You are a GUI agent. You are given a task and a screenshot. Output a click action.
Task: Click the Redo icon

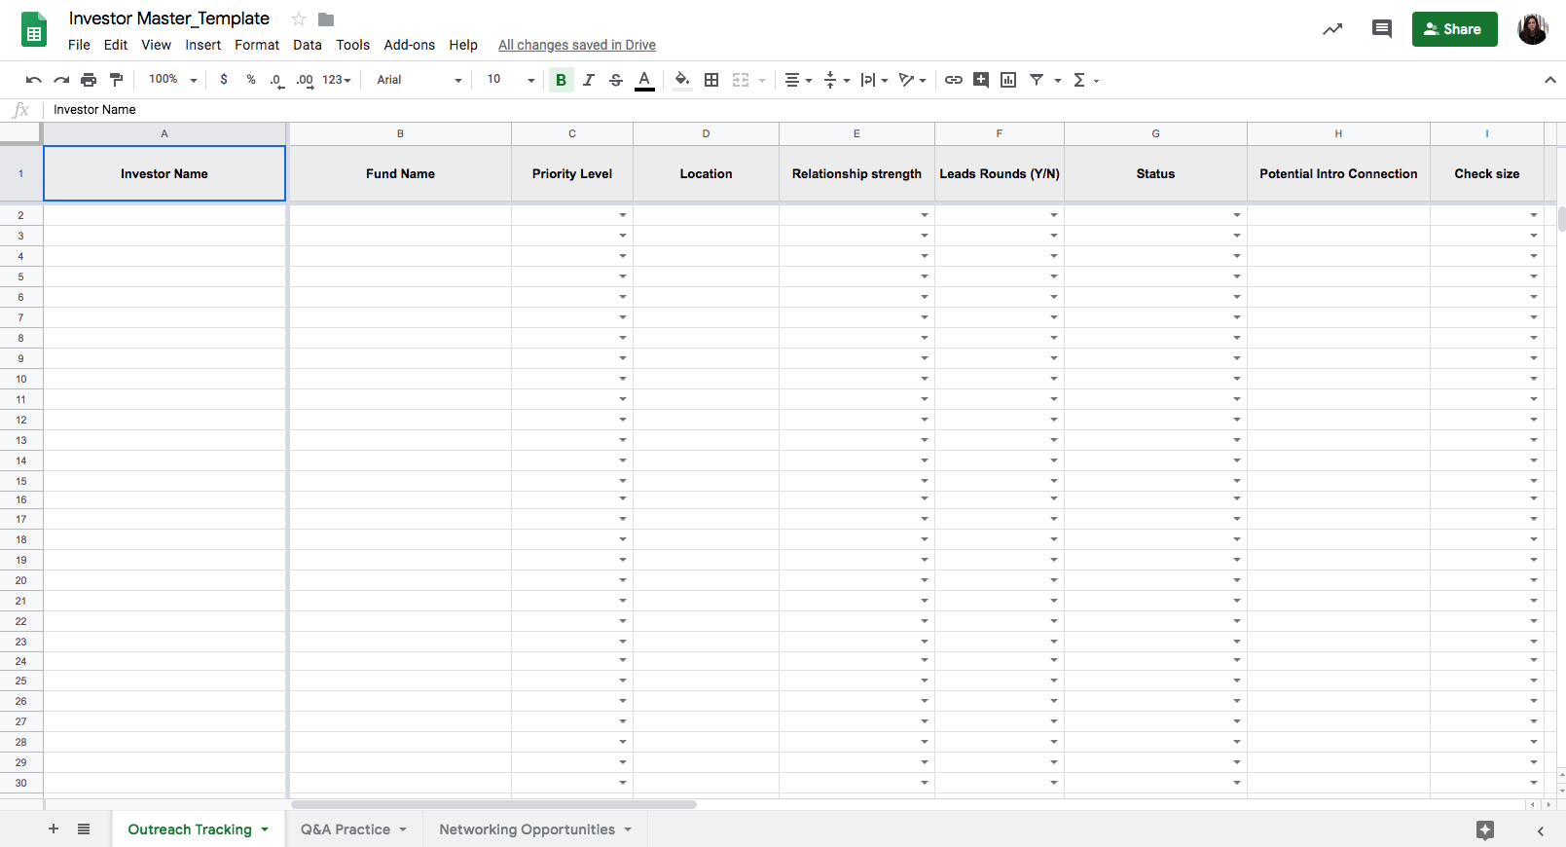(x=61, y=80)
